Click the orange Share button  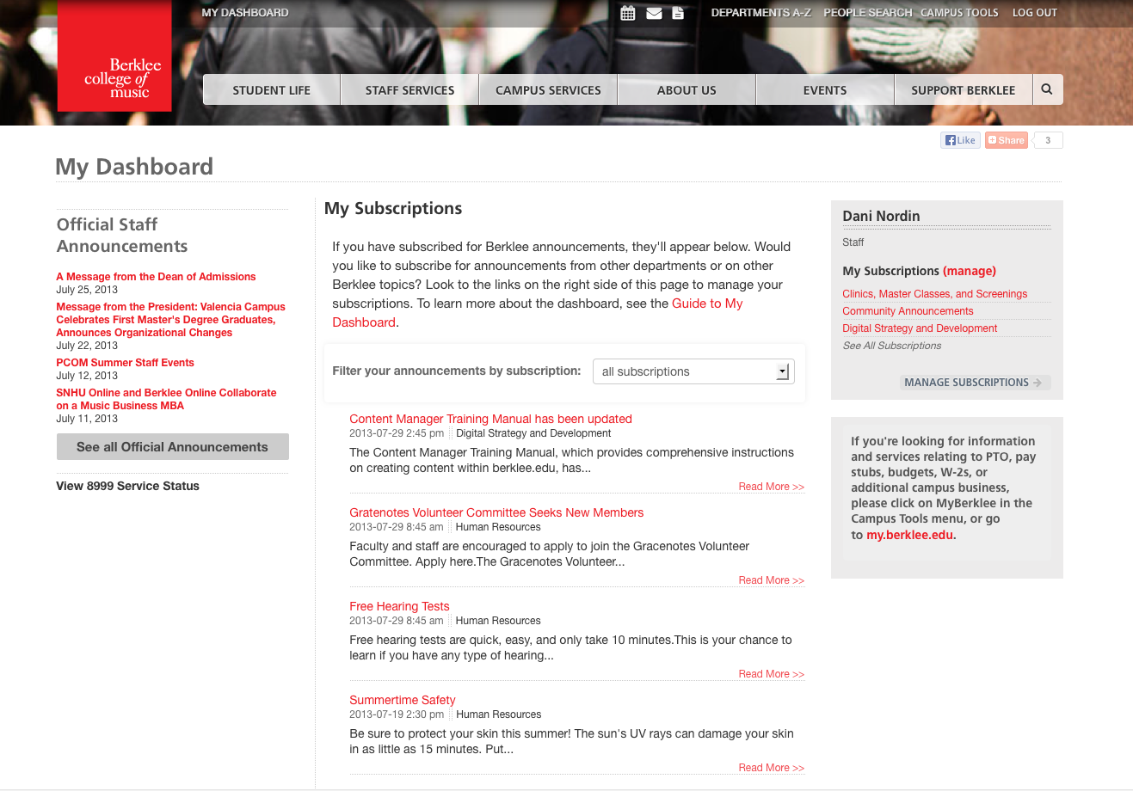[1007, 140]
